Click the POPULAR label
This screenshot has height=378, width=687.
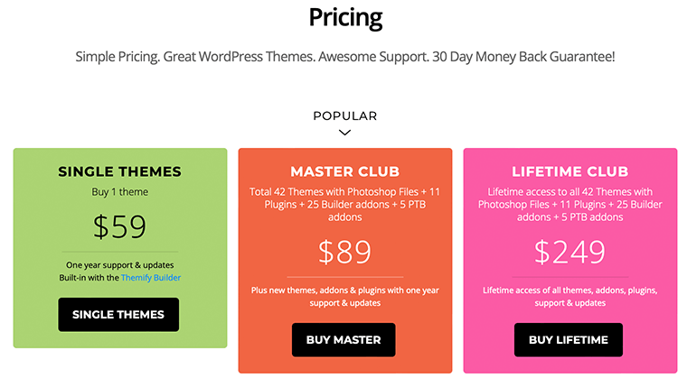click(x=344, y=116)
